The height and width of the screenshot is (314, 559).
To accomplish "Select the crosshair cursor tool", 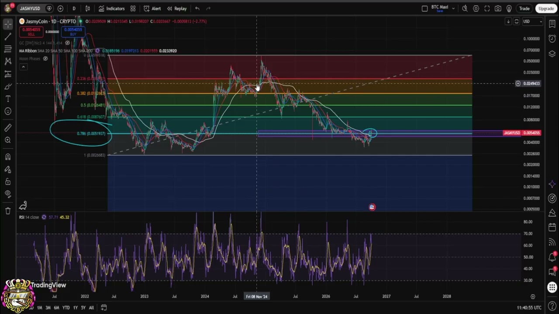I will pyautogui.click(x=8, y=24).
